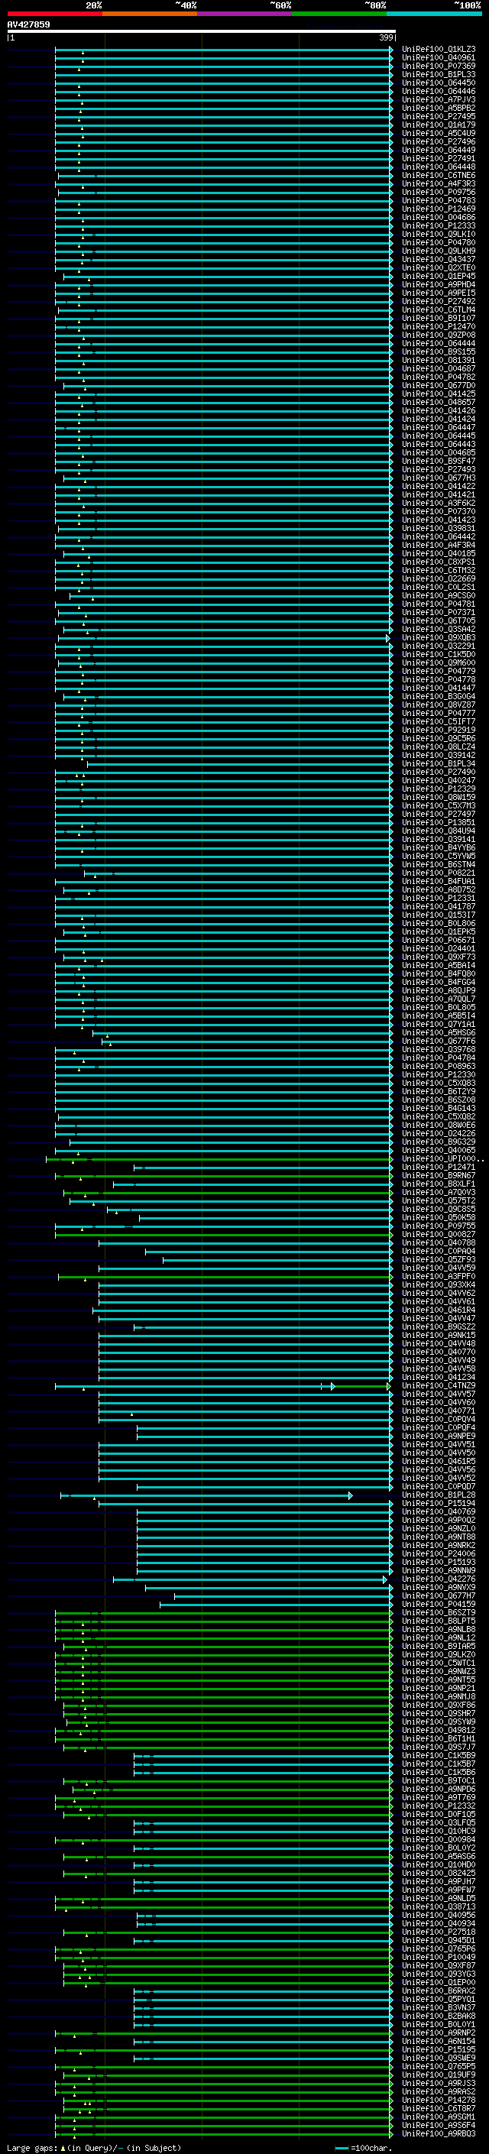489x2154 pixels.
Task: Select the UniRef100_Q9LKZ0 label
Action: tap(439, 1655)
